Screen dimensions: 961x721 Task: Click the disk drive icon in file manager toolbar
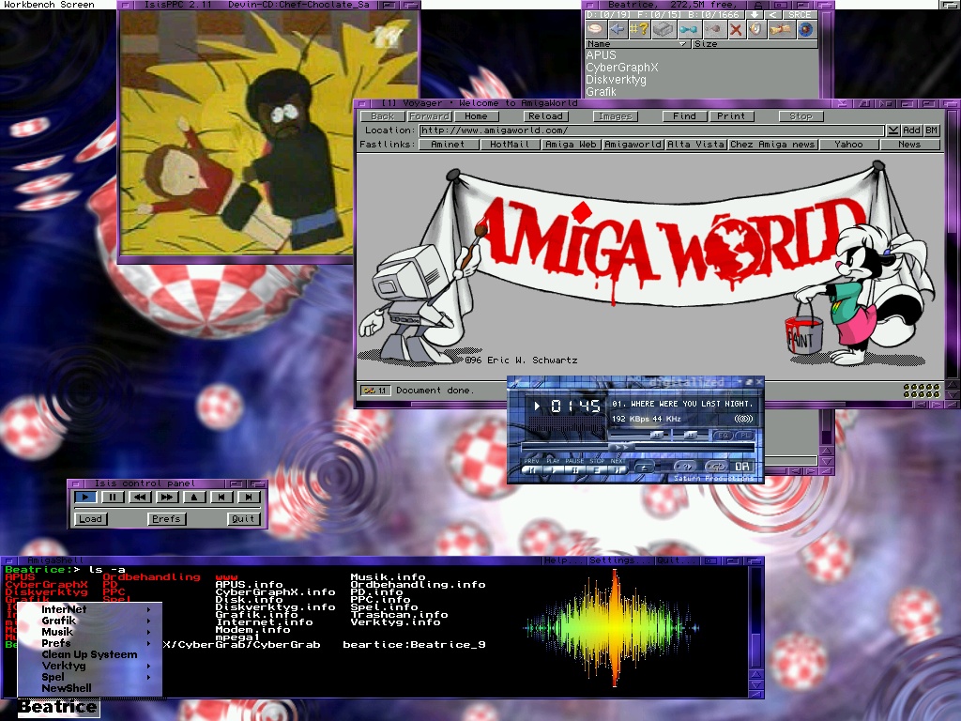pyautogui.click(x=664, y=29)
